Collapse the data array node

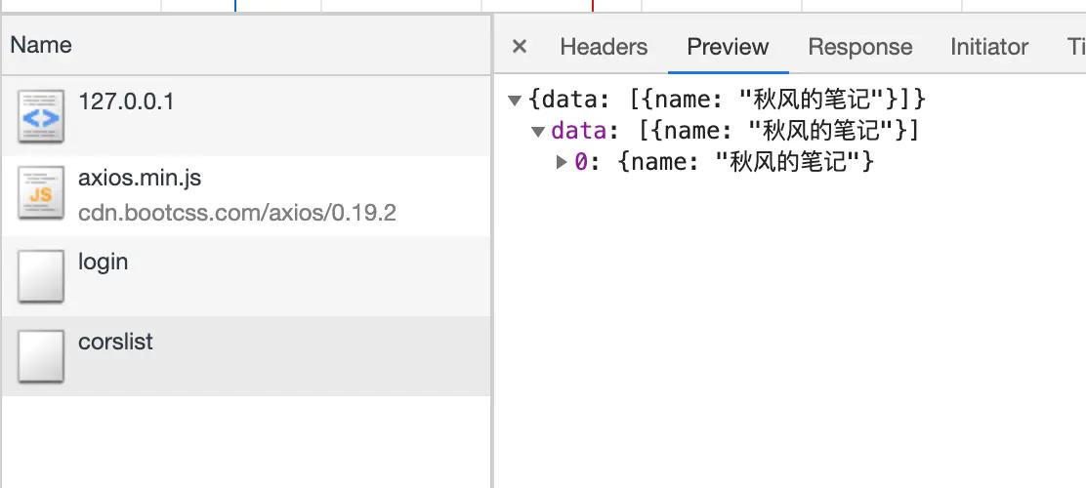(x=537, y=131)
